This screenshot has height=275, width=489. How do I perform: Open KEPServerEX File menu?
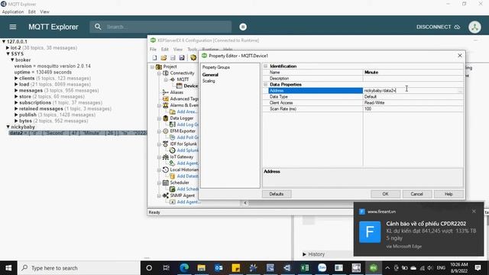coord(153,49)
